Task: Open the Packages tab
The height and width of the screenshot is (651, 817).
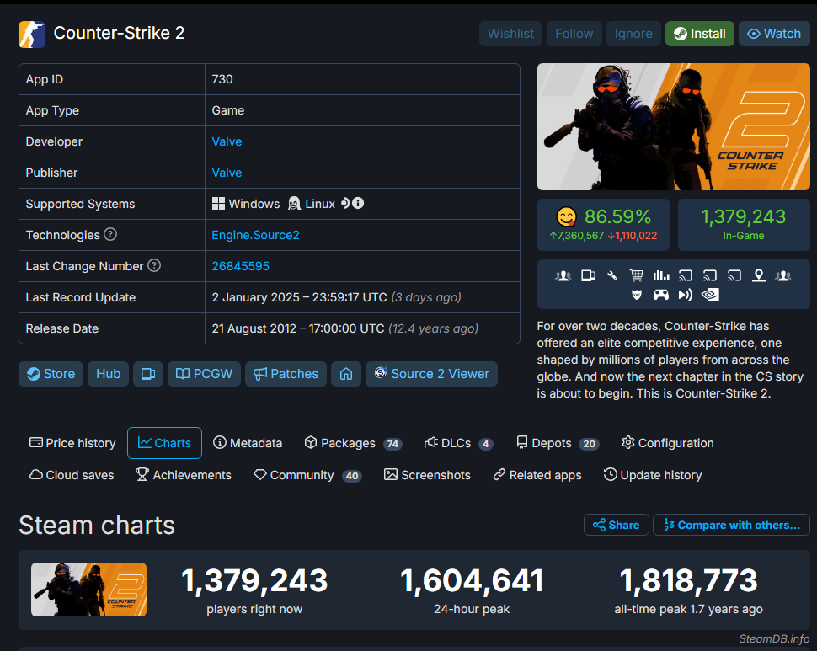Action: coord(353,443)
